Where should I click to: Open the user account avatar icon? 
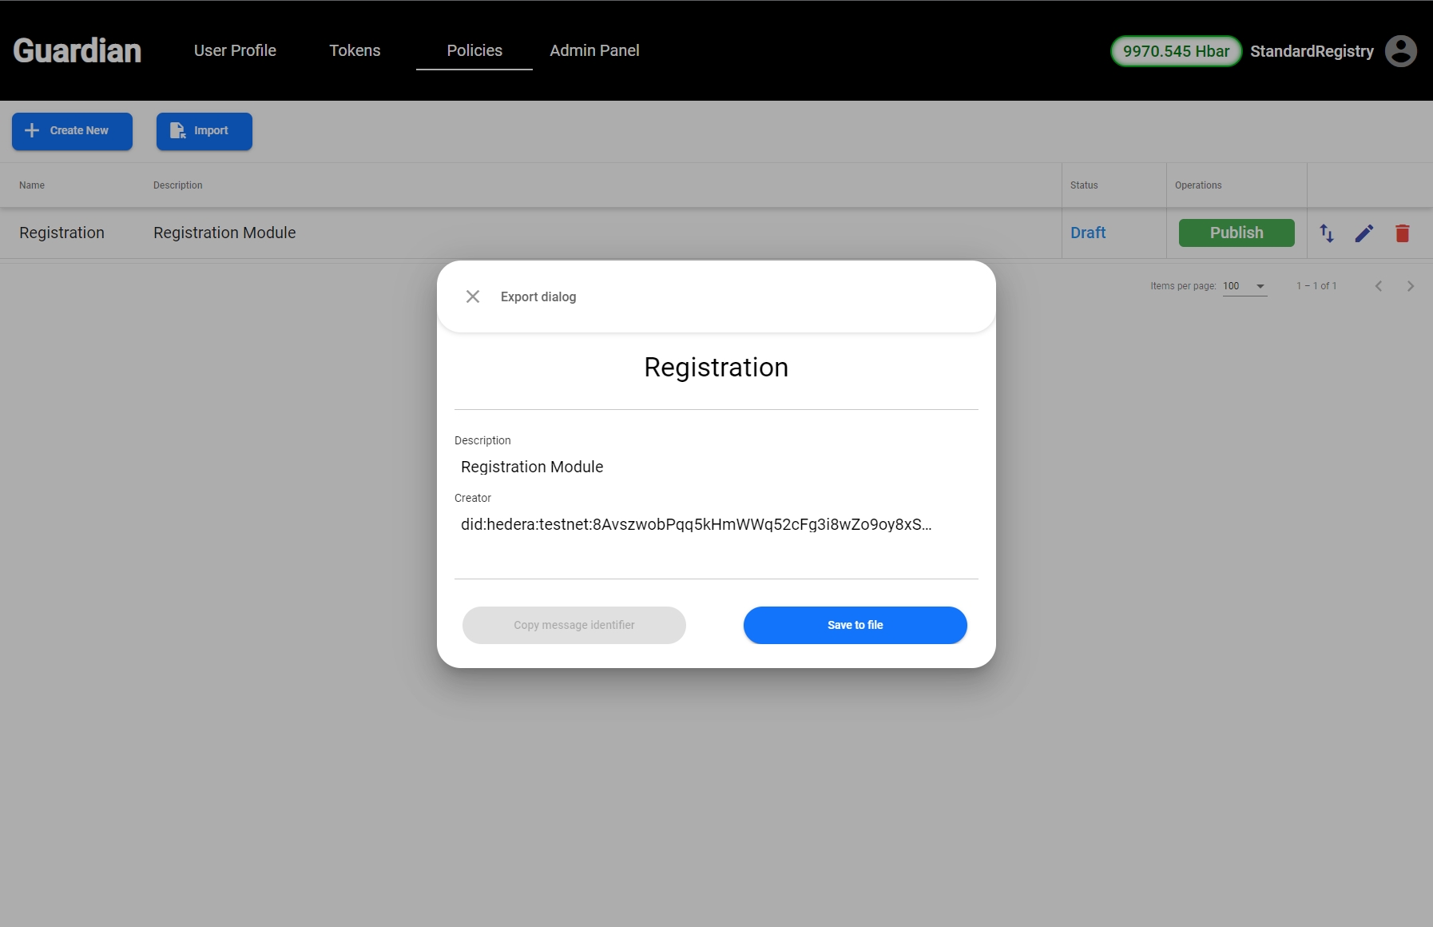click(1400, 51)
